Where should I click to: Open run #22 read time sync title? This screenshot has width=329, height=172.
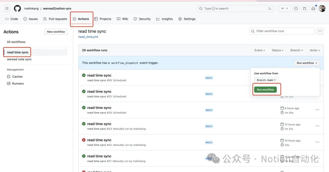click(x=99, y=140)
